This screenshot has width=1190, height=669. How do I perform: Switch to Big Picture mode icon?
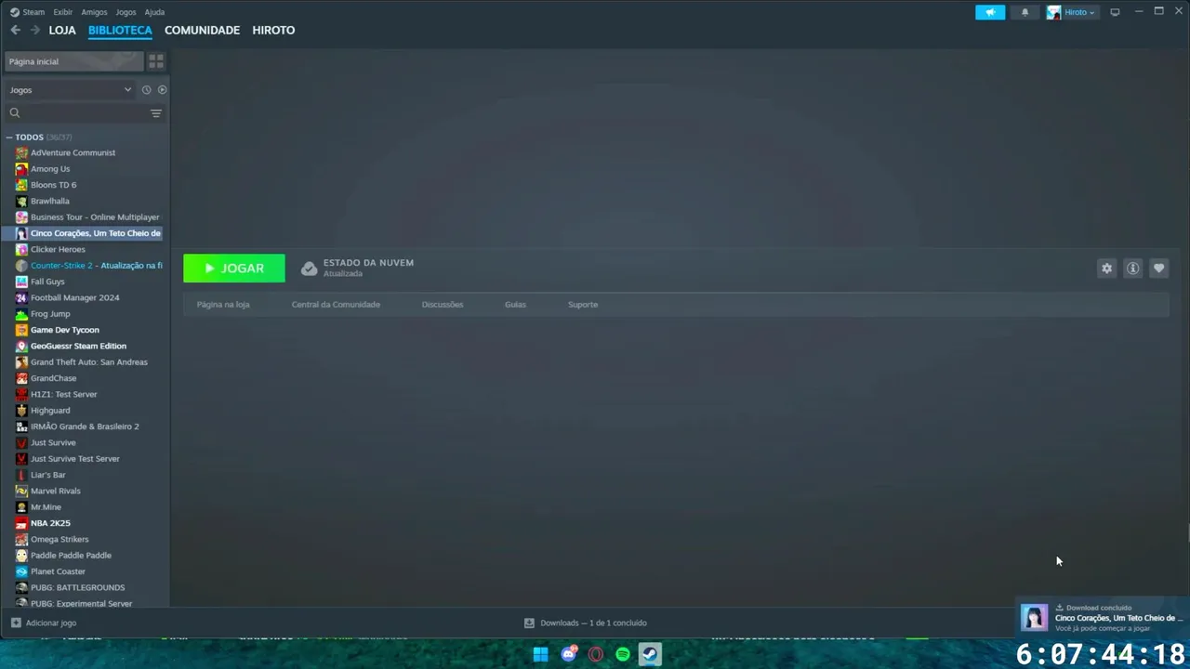pyautogui.click(x=1115, y=12)
